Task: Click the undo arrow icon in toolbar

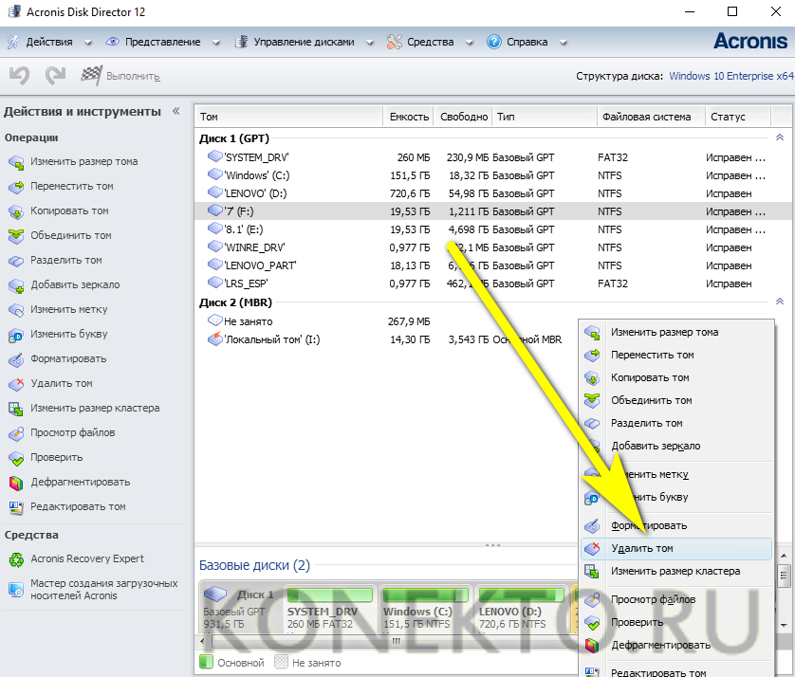Action: 19,76
